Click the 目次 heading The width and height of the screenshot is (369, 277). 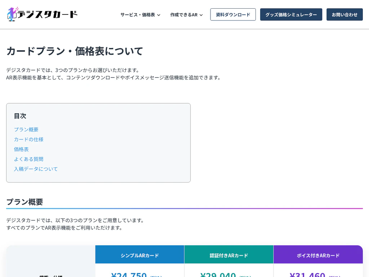coord(20,116)
